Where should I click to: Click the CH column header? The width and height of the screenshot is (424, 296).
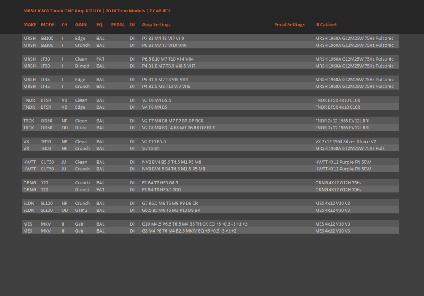point(64,24)
